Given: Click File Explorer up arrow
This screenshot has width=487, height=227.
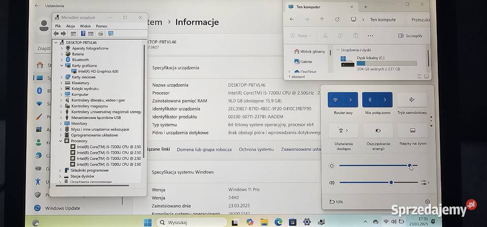Looking at the screenshot, I should coord(322,19).
